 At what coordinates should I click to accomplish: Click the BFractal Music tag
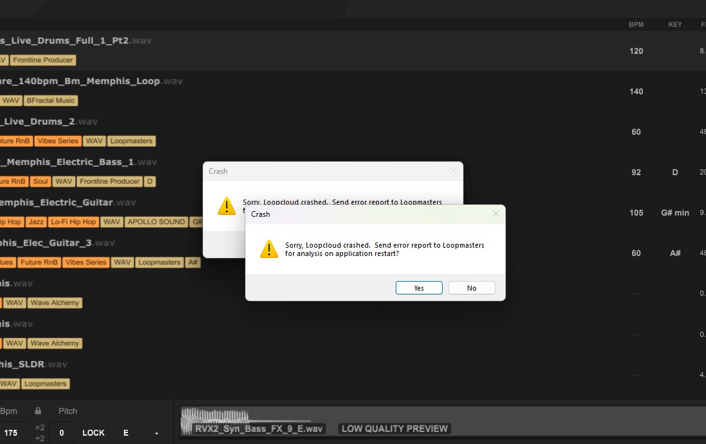(50, 100)
